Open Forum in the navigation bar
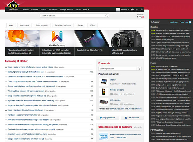Screen dimensions: 193x142 pos(78,9)
